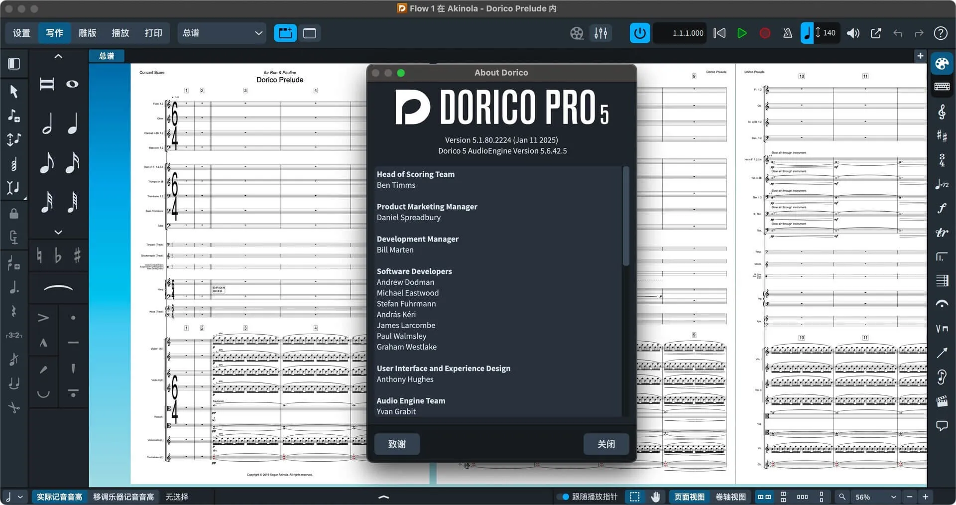Screen dimensions: 956x505
Task: Select the marquee selection tool
Action: tap(634, 497)
